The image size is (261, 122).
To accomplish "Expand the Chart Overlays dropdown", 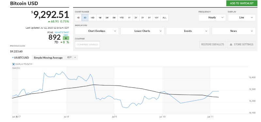I will click(97, 31).
